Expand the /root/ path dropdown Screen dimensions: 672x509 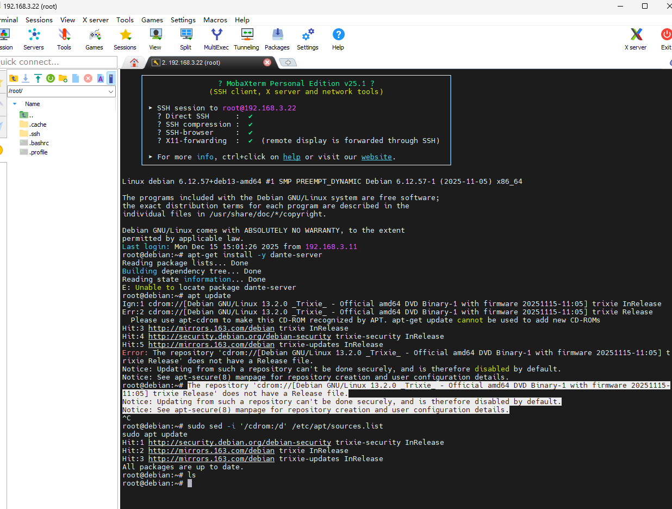(x=111, y=91)
